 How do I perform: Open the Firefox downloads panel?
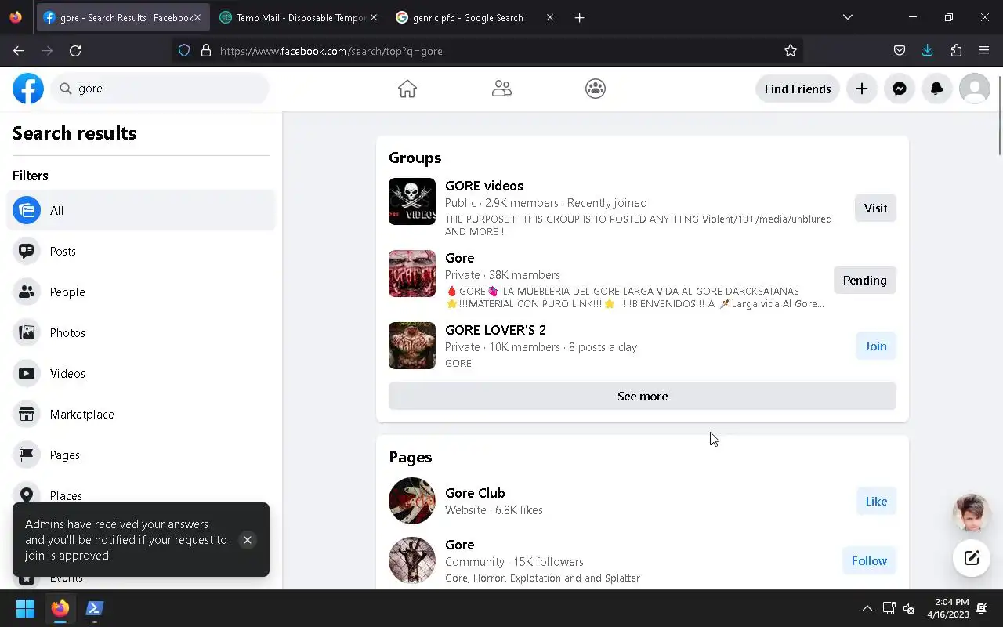(928, 51)
